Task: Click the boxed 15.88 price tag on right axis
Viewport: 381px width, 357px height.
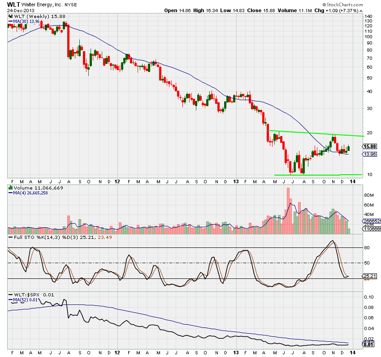Action: (370, 146)
